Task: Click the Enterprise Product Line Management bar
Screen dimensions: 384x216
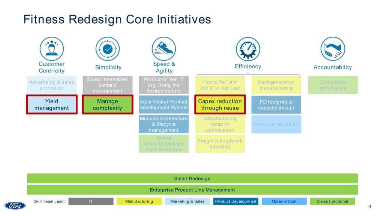Action: 192,190
